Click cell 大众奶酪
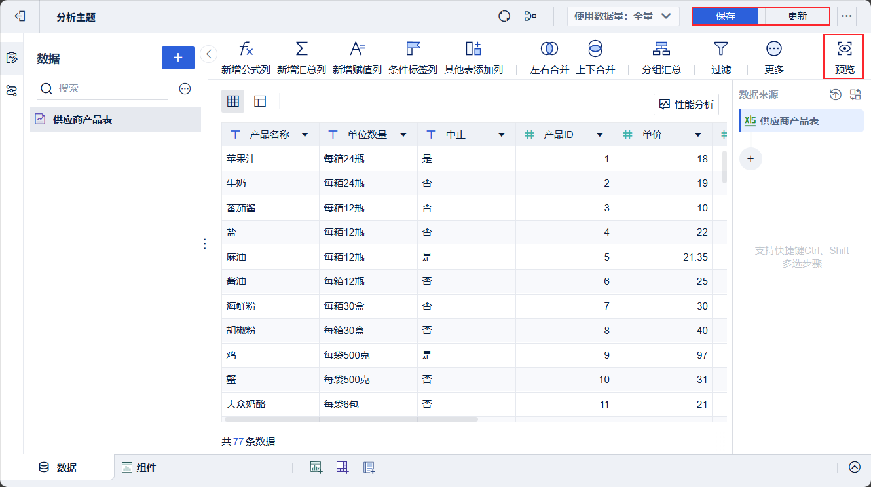871x487 pixels. click(x=270, y=405)
